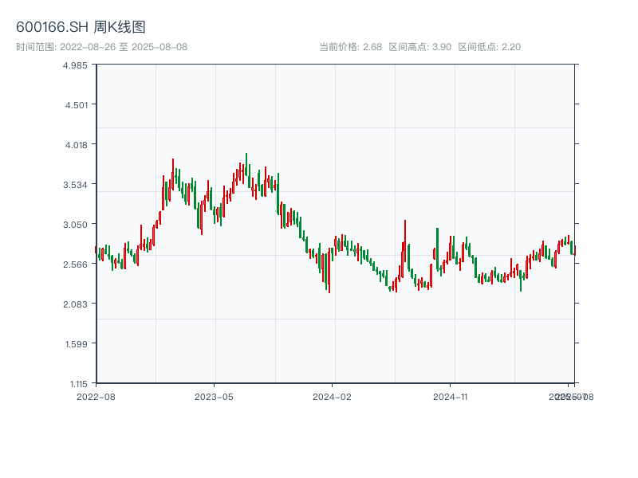Click the 2023-05 x-axis date label
This screenshot has width=638, height=478.
[x=214, y=396]
